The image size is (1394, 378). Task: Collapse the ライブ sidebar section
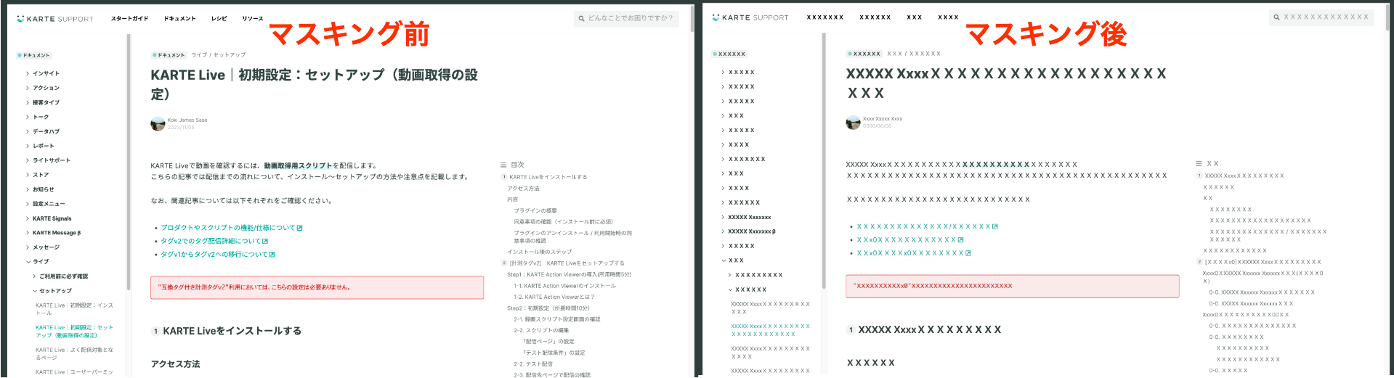[38, 262]
